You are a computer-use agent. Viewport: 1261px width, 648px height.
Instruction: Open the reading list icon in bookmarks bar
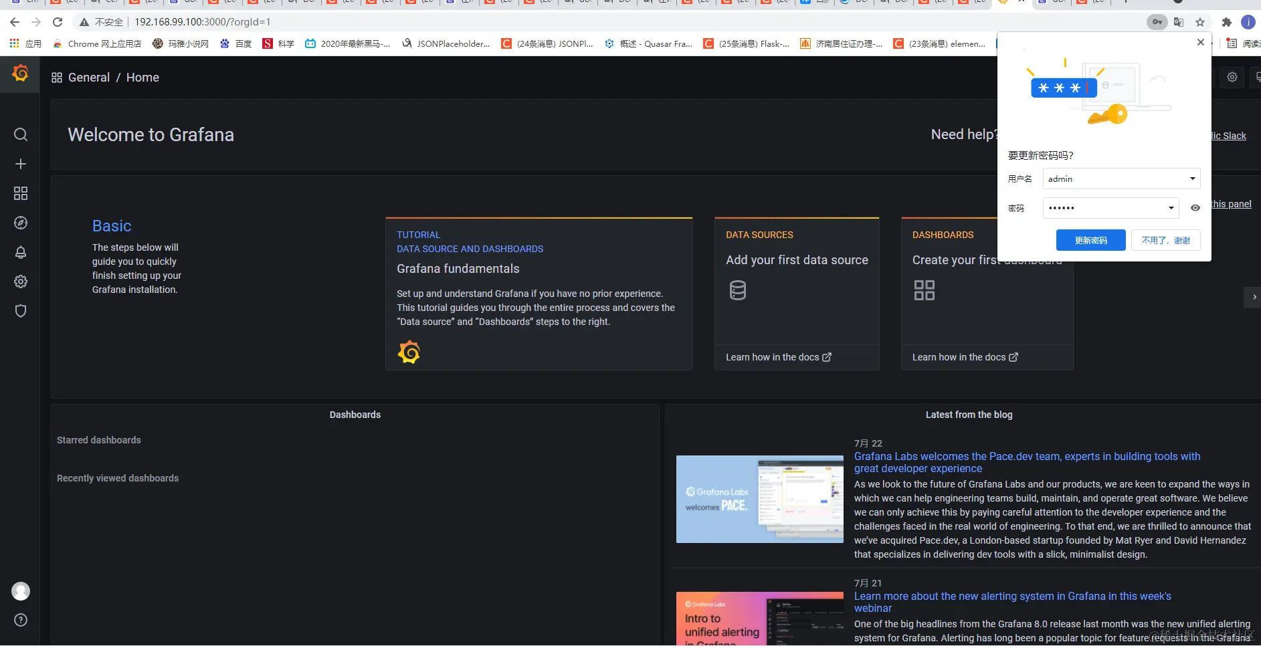pos(1232,43)
